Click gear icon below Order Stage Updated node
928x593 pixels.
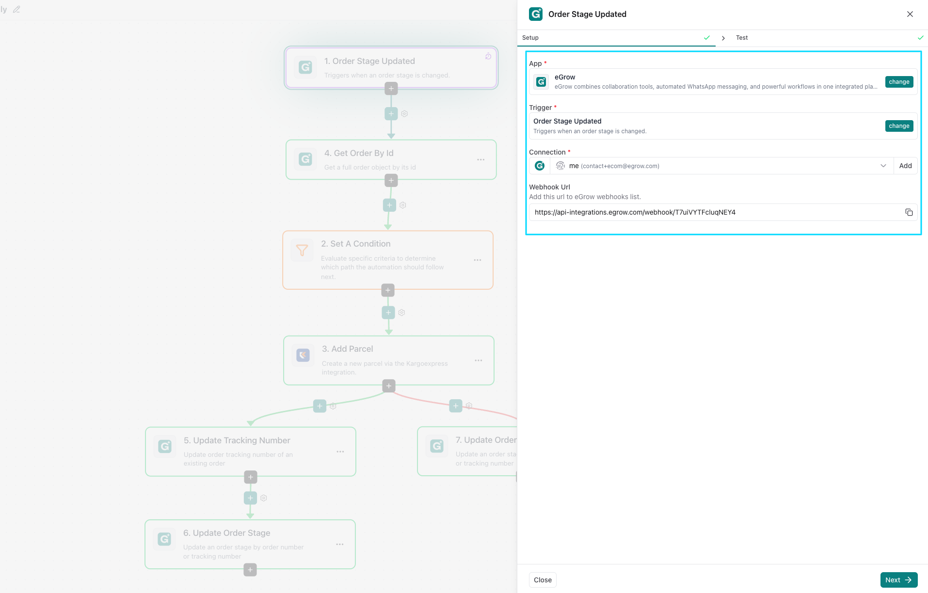tap(404, 114)
